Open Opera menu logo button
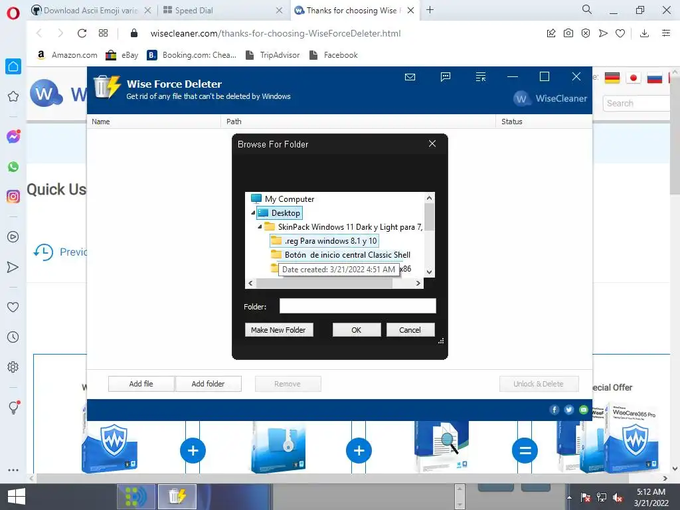Image resolution: width=680 pixels, height=510 pixels. pos(13,13)
